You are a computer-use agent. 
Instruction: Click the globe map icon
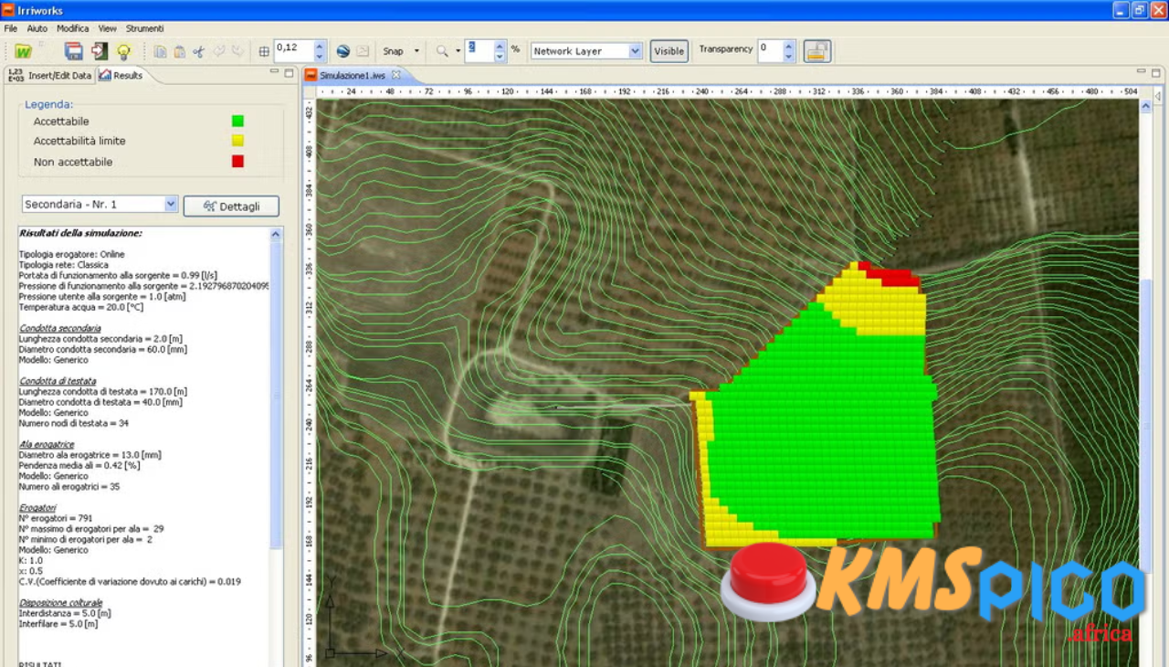(343, 51)
